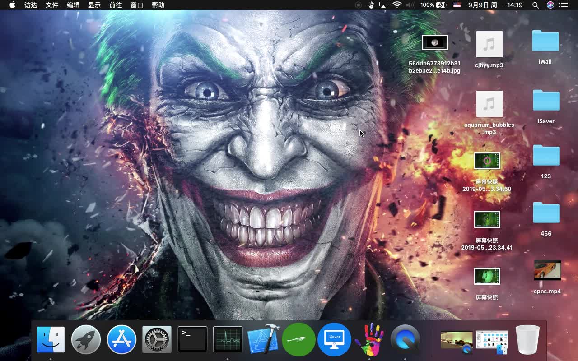The width and height of the screenshot is (578, 361).
Task: Click the hand icon in menu bar
Action: (x=371, y=5)
